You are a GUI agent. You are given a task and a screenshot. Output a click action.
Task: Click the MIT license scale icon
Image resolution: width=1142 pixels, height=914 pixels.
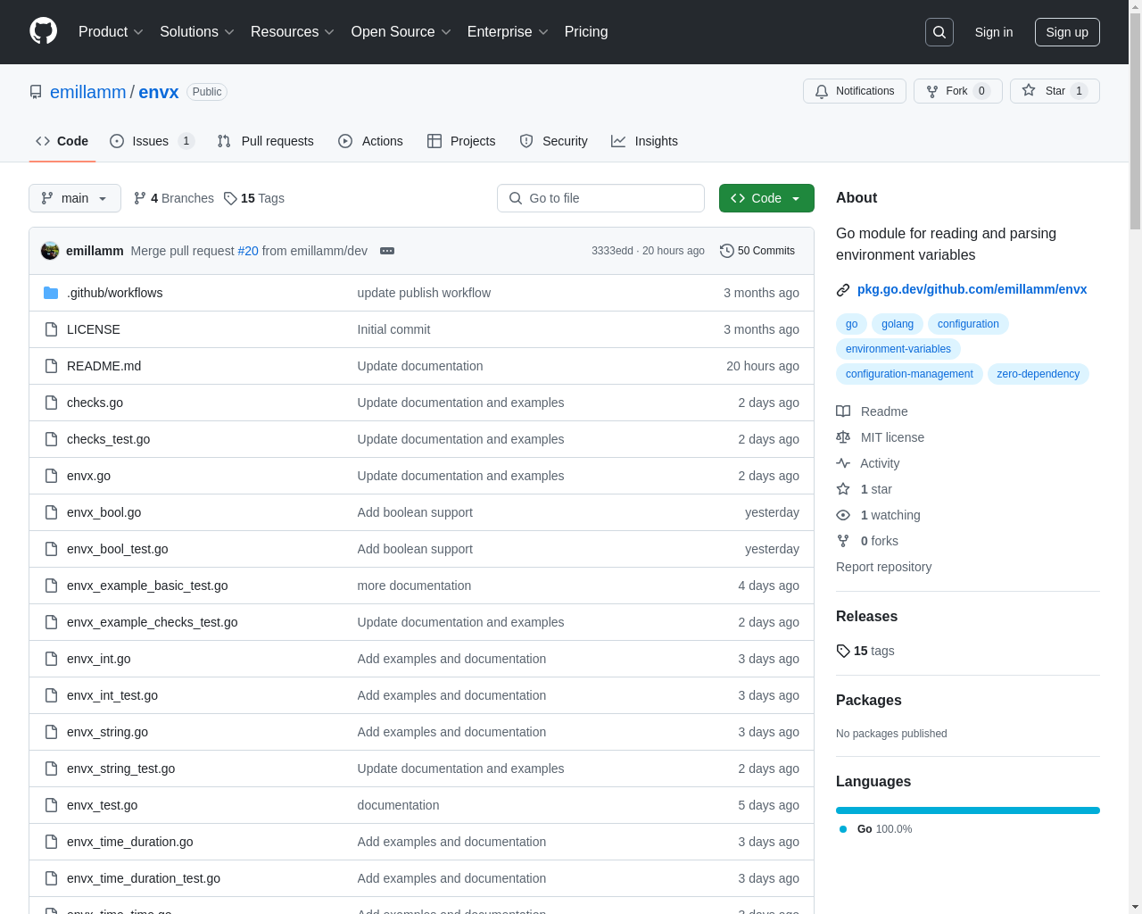pyautogui.click(x=843, y=437)
